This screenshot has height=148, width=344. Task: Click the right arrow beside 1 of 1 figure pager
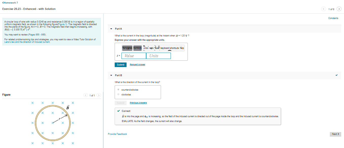click(x=99, y=95)
